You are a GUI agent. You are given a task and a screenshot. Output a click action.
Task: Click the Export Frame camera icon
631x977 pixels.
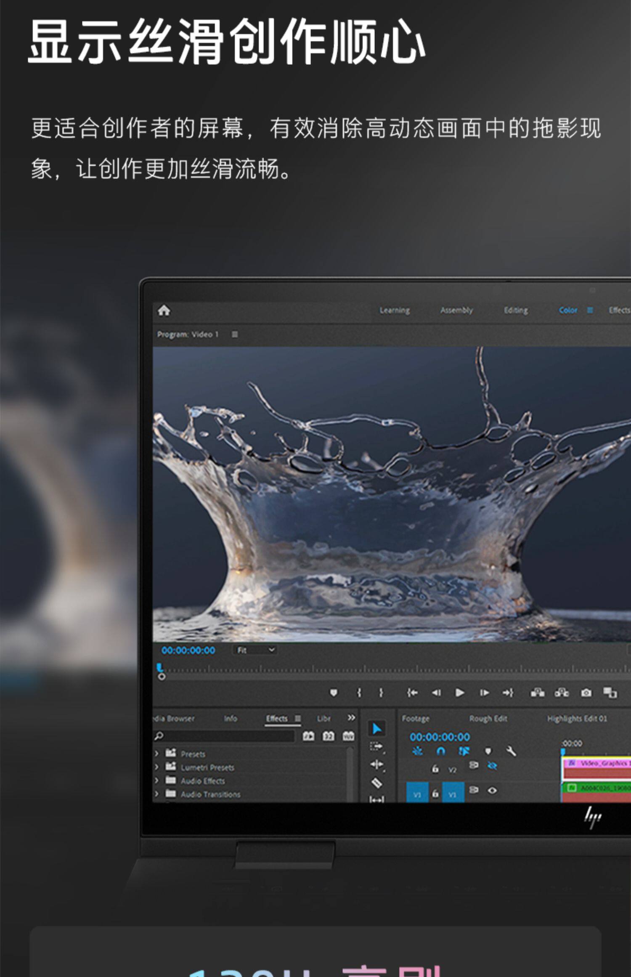click(586, 693)
